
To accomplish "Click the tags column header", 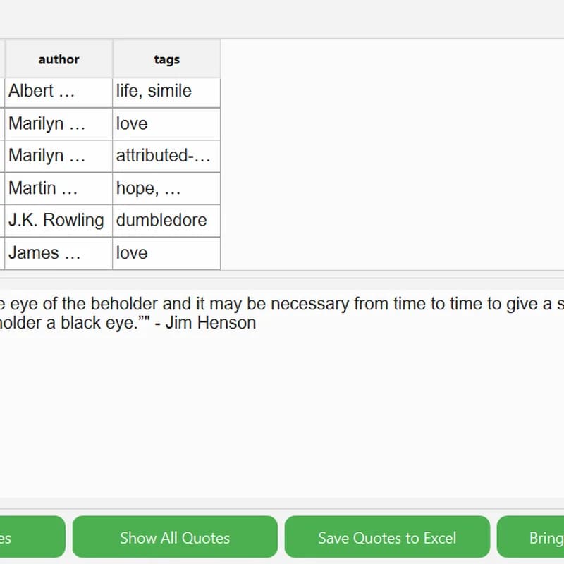I will pos(166,60).
